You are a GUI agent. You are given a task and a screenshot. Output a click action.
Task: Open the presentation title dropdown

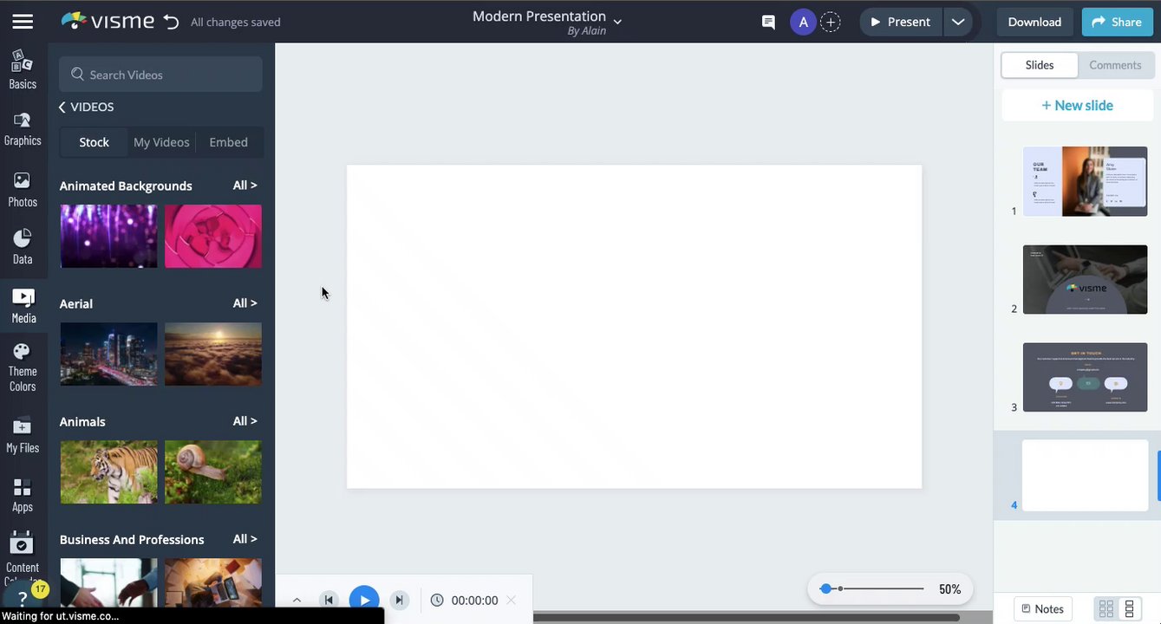(x=617, y=22)
